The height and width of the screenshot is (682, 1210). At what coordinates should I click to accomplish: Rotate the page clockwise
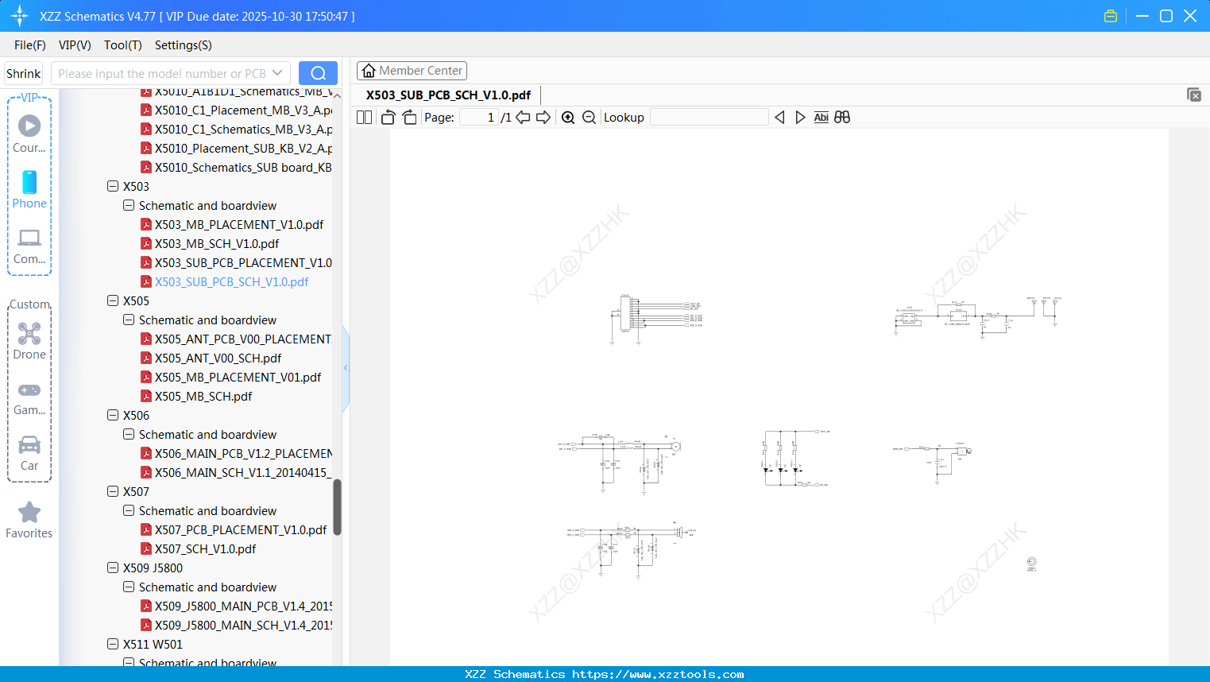pos(408,117)
